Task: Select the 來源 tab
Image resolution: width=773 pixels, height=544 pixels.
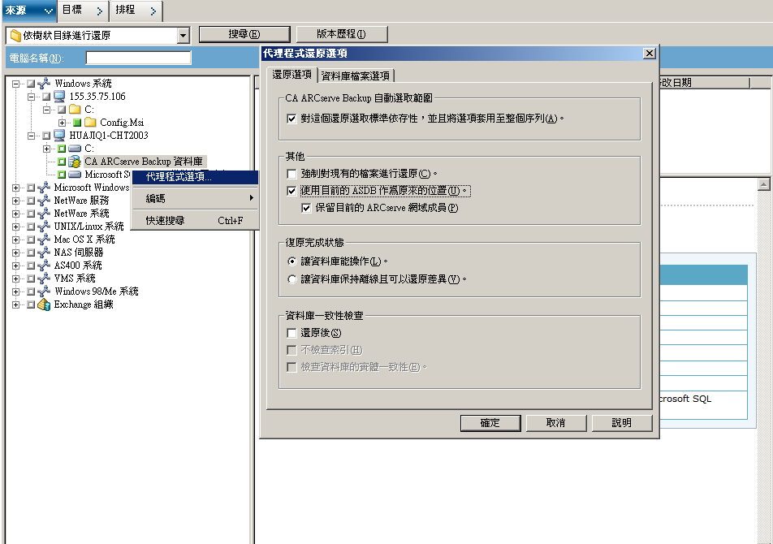Action: [28, 11]
